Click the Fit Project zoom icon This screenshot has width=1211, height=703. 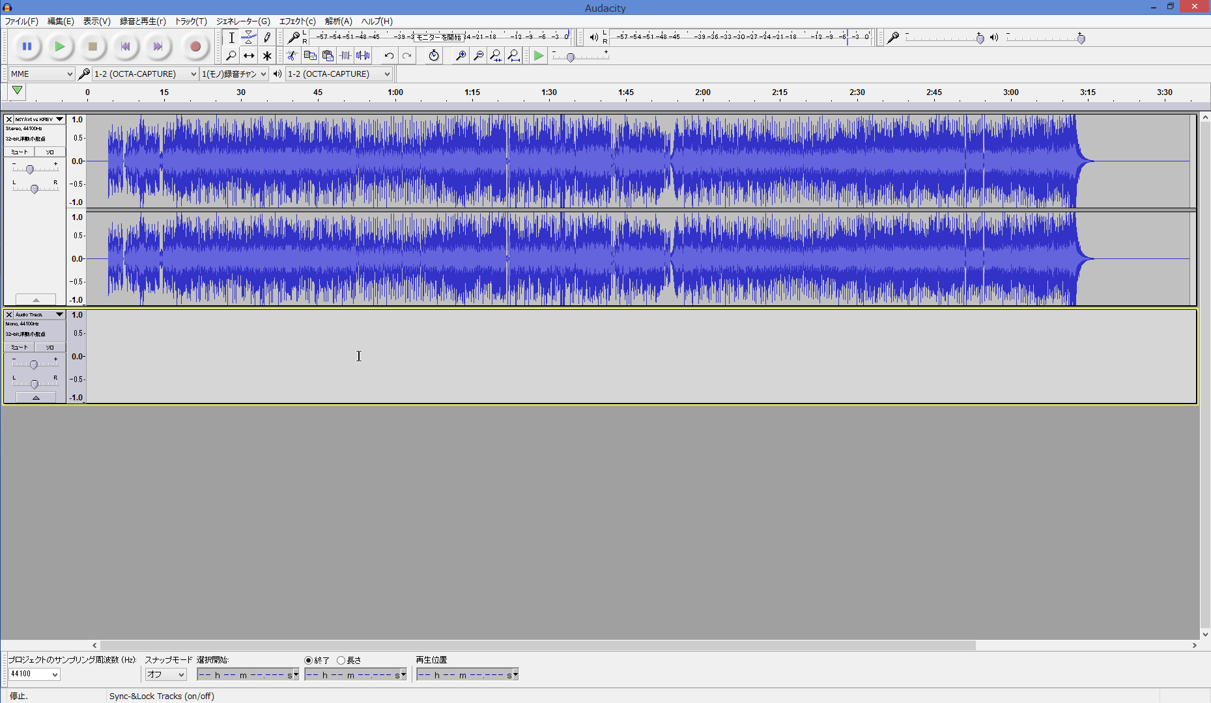point(513,56)
